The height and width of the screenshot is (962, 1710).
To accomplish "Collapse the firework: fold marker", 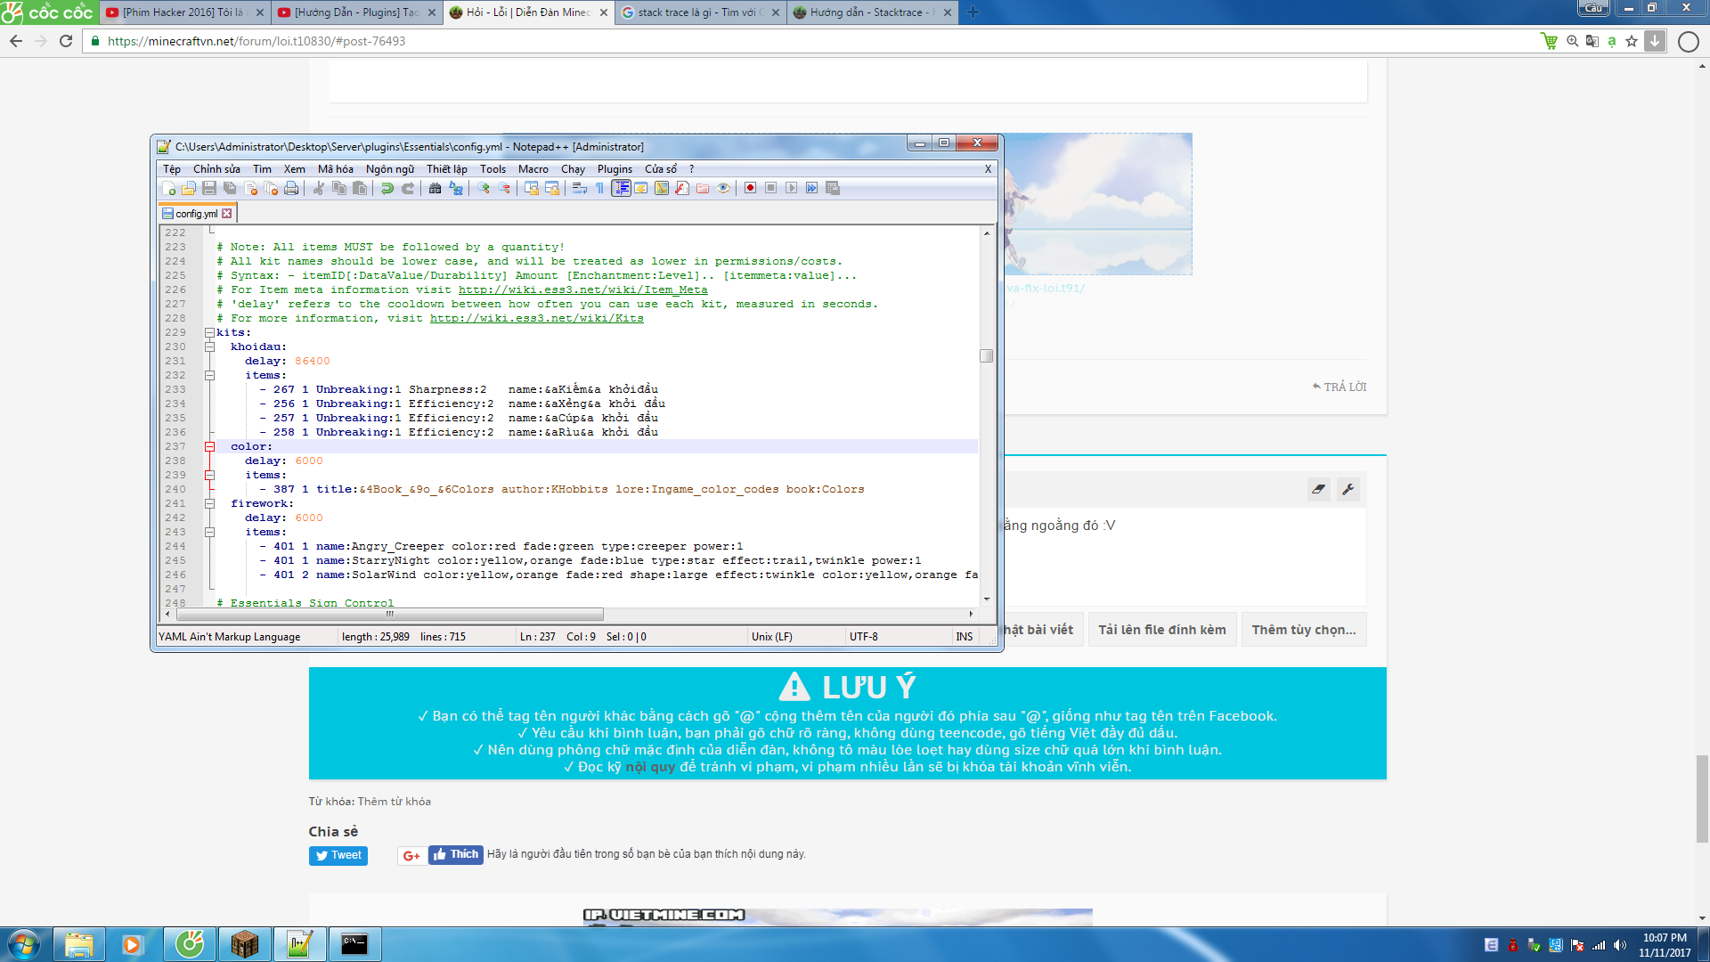I will tap(209, 503).
